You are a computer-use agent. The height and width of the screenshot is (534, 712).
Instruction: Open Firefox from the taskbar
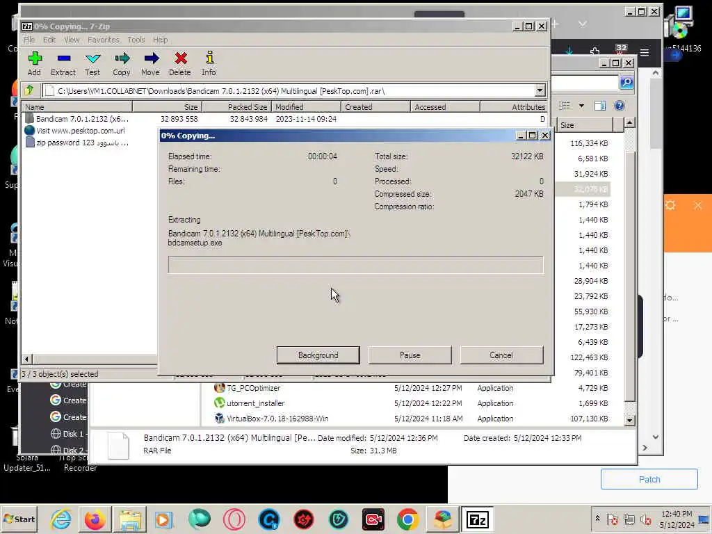[95, 519]
